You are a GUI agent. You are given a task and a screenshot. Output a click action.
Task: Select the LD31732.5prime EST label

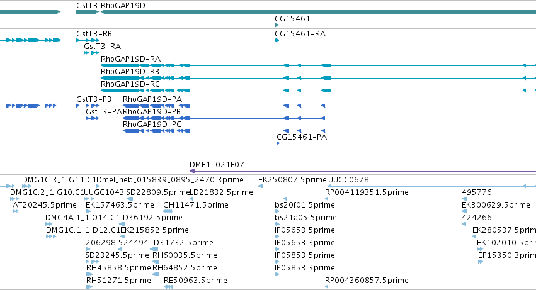182,243
